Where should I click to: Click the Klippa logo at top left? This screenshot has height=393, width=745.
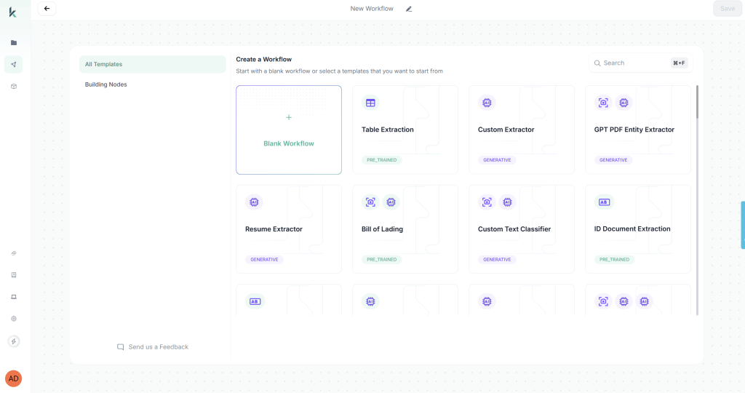point(12,12)
